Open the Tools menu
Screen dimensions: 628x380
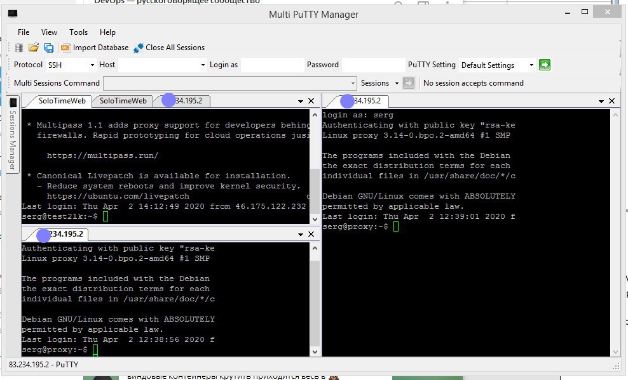click(78, 32)
